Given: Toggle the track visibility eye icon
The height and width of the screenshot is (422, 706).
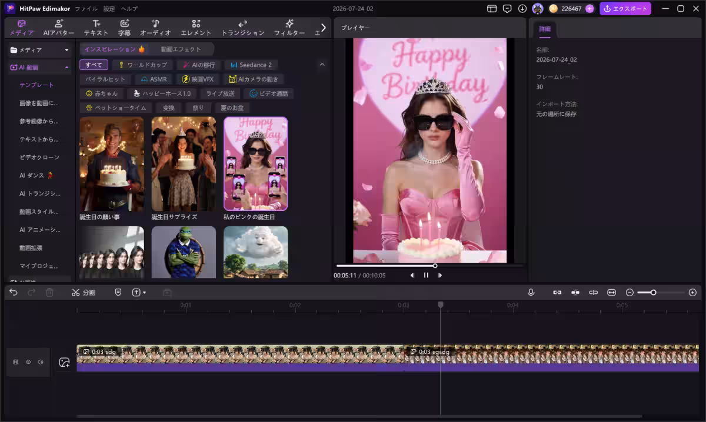Looking at the screenshot, I should [x=28, y=363].
